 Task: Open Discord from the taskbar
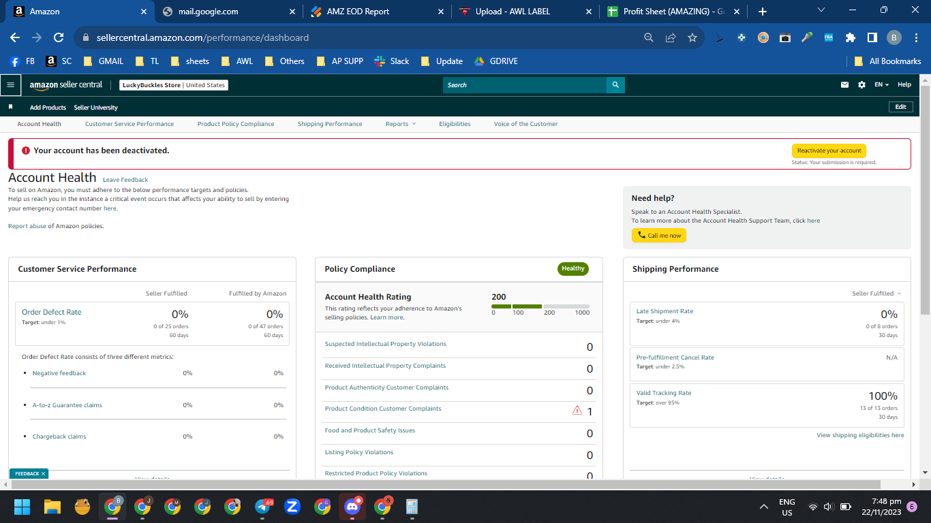coord(352,507)
